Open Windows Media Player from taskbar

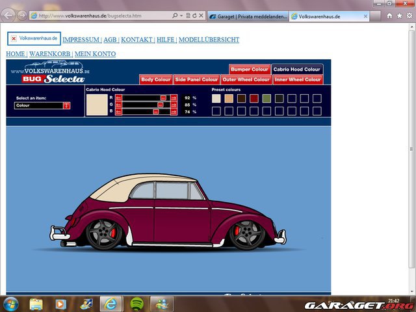(x=60, y=304)
